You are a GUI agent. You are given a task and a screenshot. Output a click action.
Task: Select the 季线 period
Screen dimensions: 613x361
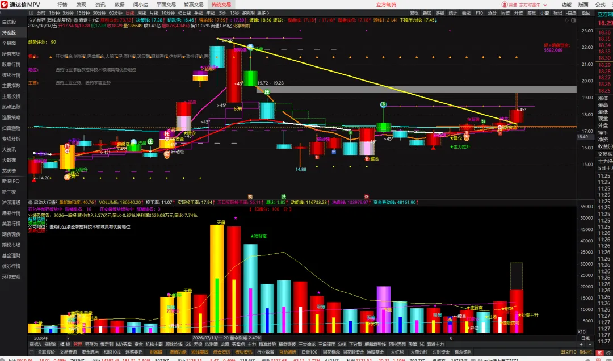tap(198, 13)
